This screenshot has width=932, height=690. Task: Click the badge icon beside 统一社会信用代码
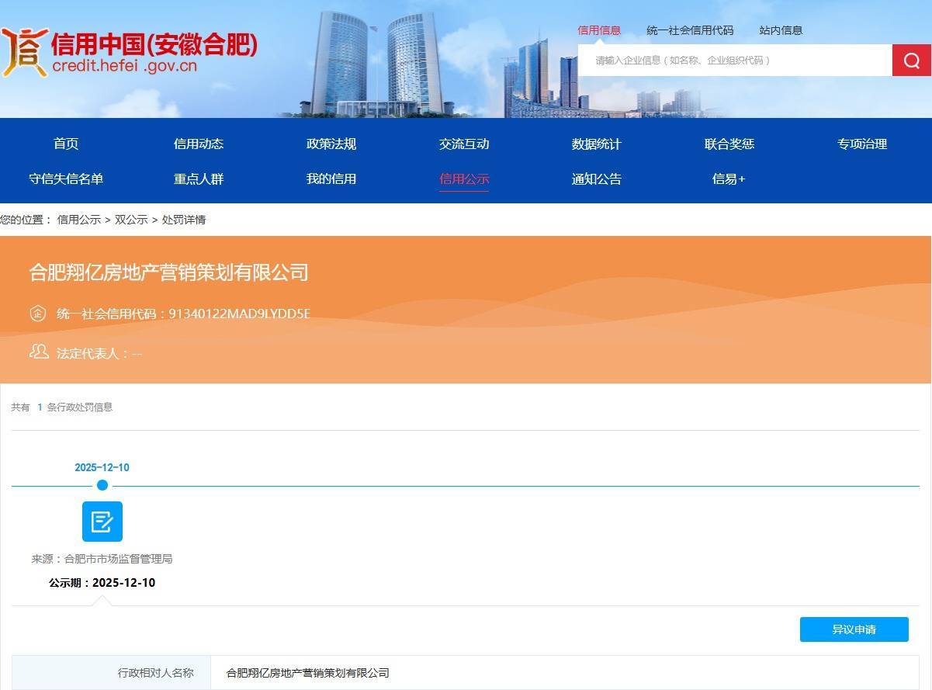click(38, 313)
